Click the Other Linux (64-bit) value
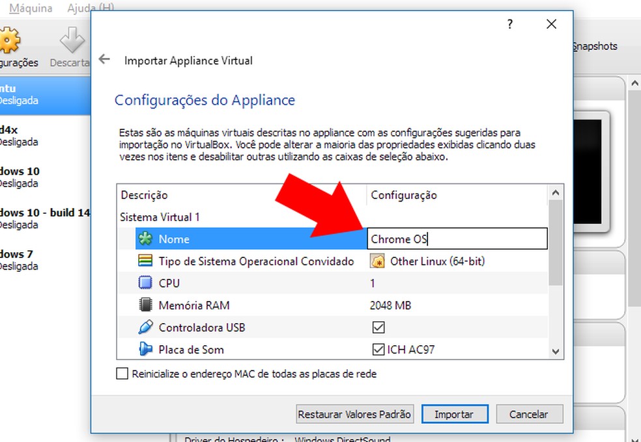The image size is (641, 442). click(x=437, y=261)
